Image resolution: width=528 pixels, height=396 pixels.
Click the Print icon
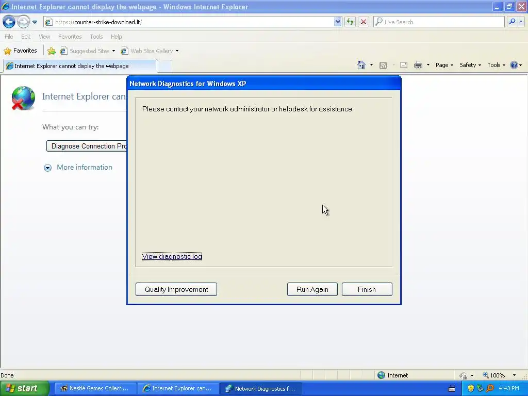[418, 65]
